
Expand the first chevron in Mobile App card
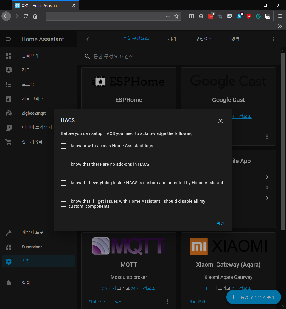coord(267,177)
